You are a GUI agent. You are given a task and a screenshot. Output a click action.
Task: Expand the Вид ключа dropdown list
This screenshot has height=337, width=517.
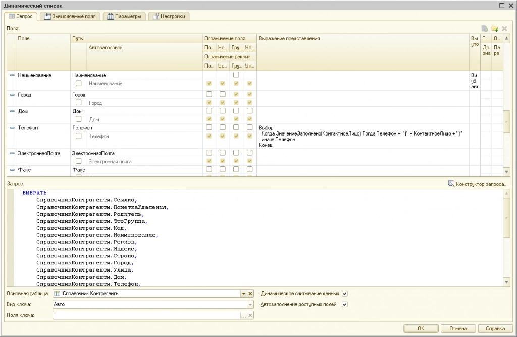pyautogui.click(x=250, y=304)
